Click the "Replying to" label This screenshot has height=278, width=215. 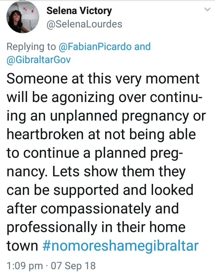31,47
